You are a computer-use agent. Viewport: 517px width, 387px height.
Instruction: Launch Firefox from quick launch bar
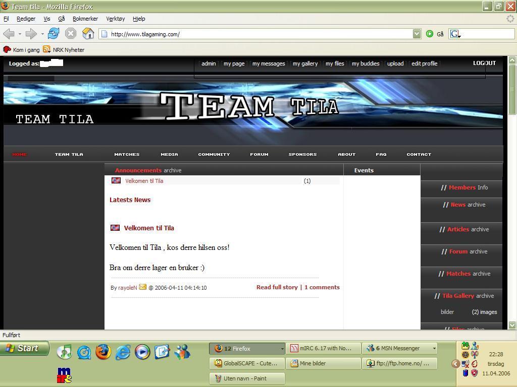[103, 352]
